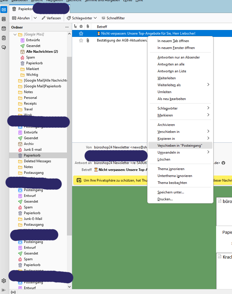Click the Abrufen button
Image resolution: width=232 pixels, height=294 pixels.
[x=21, y=18]
